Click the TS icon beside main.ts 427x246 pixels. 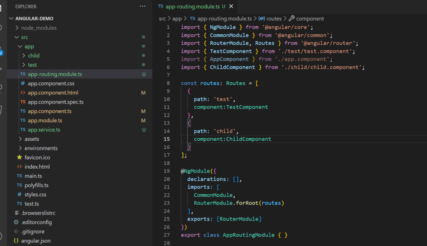point(19,176)
